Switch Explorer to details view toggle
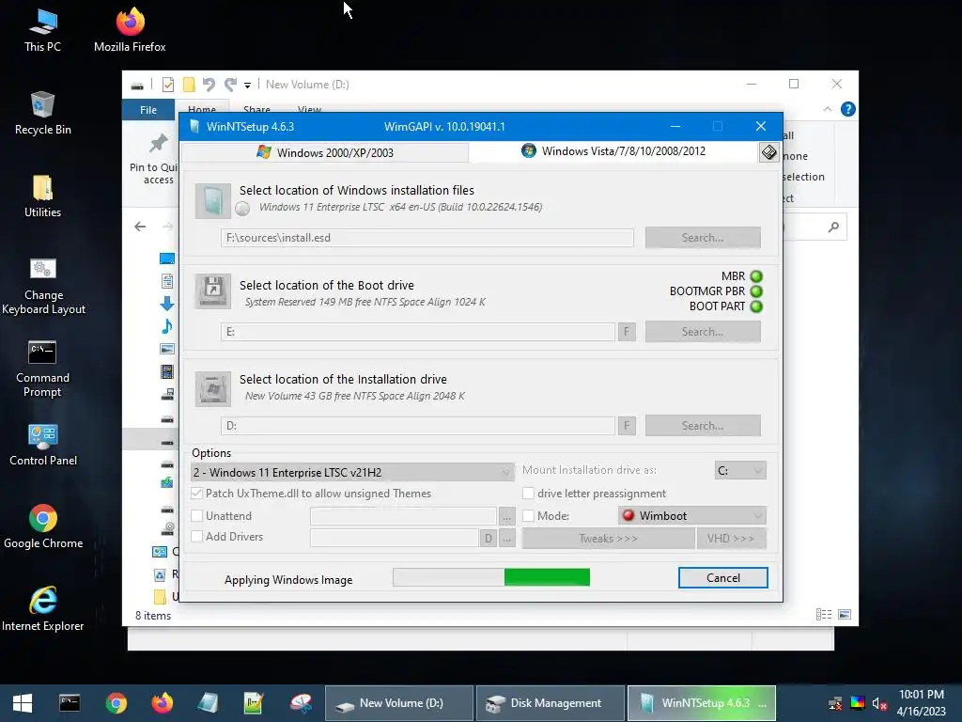Viewport: 962px width, 722px height. [824, 615]
